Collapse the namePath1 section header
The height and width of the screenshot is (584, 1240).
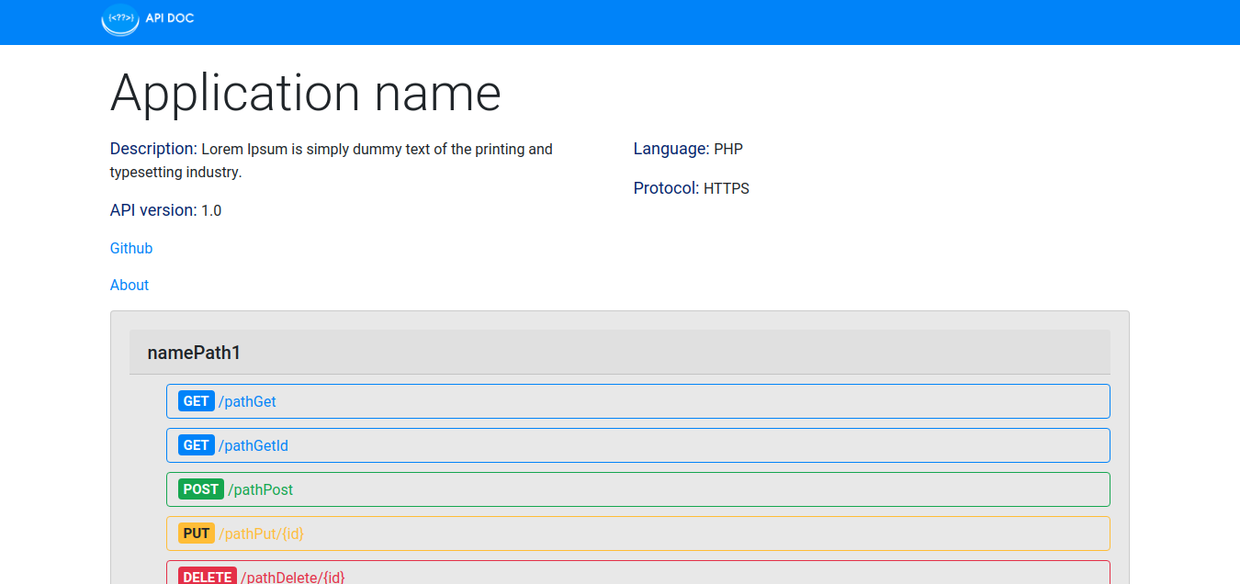(x=194, y=353)
